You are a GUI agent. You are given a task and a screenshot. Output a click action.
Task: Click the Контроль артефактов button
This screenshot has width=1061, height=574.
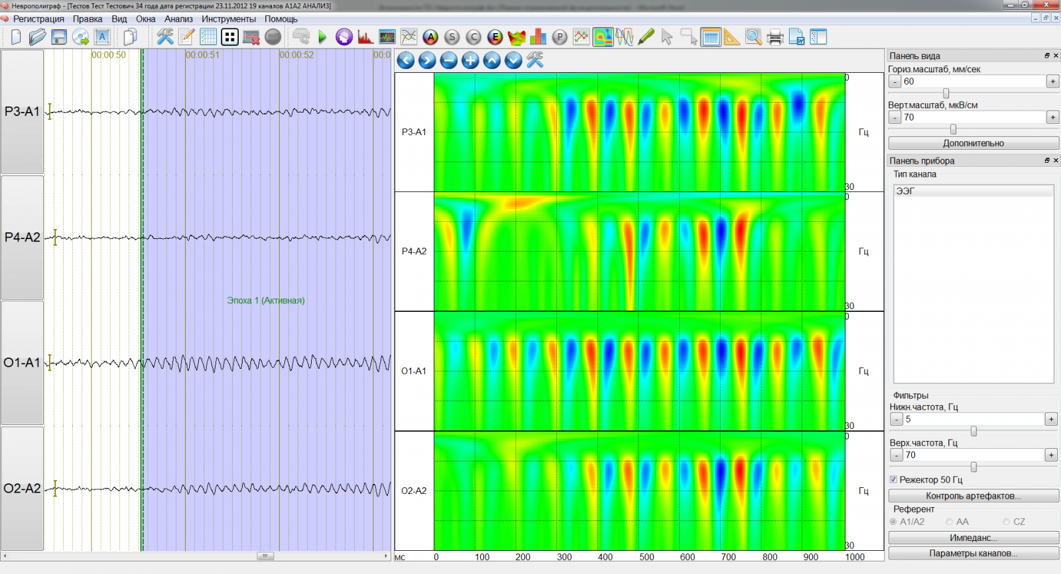pyautogui.click(x=973, y=496)
